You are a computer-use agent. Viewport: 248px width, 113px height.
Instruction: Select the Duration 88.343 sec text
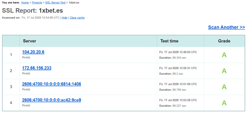coord(173,58)
